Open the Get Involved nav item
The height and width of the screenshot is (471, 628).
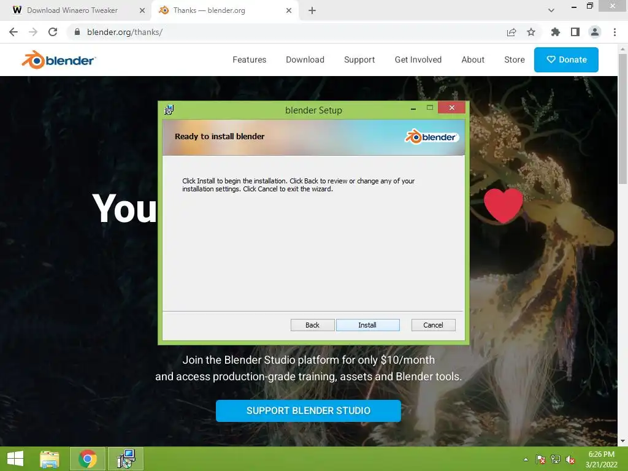pos(418,59)
